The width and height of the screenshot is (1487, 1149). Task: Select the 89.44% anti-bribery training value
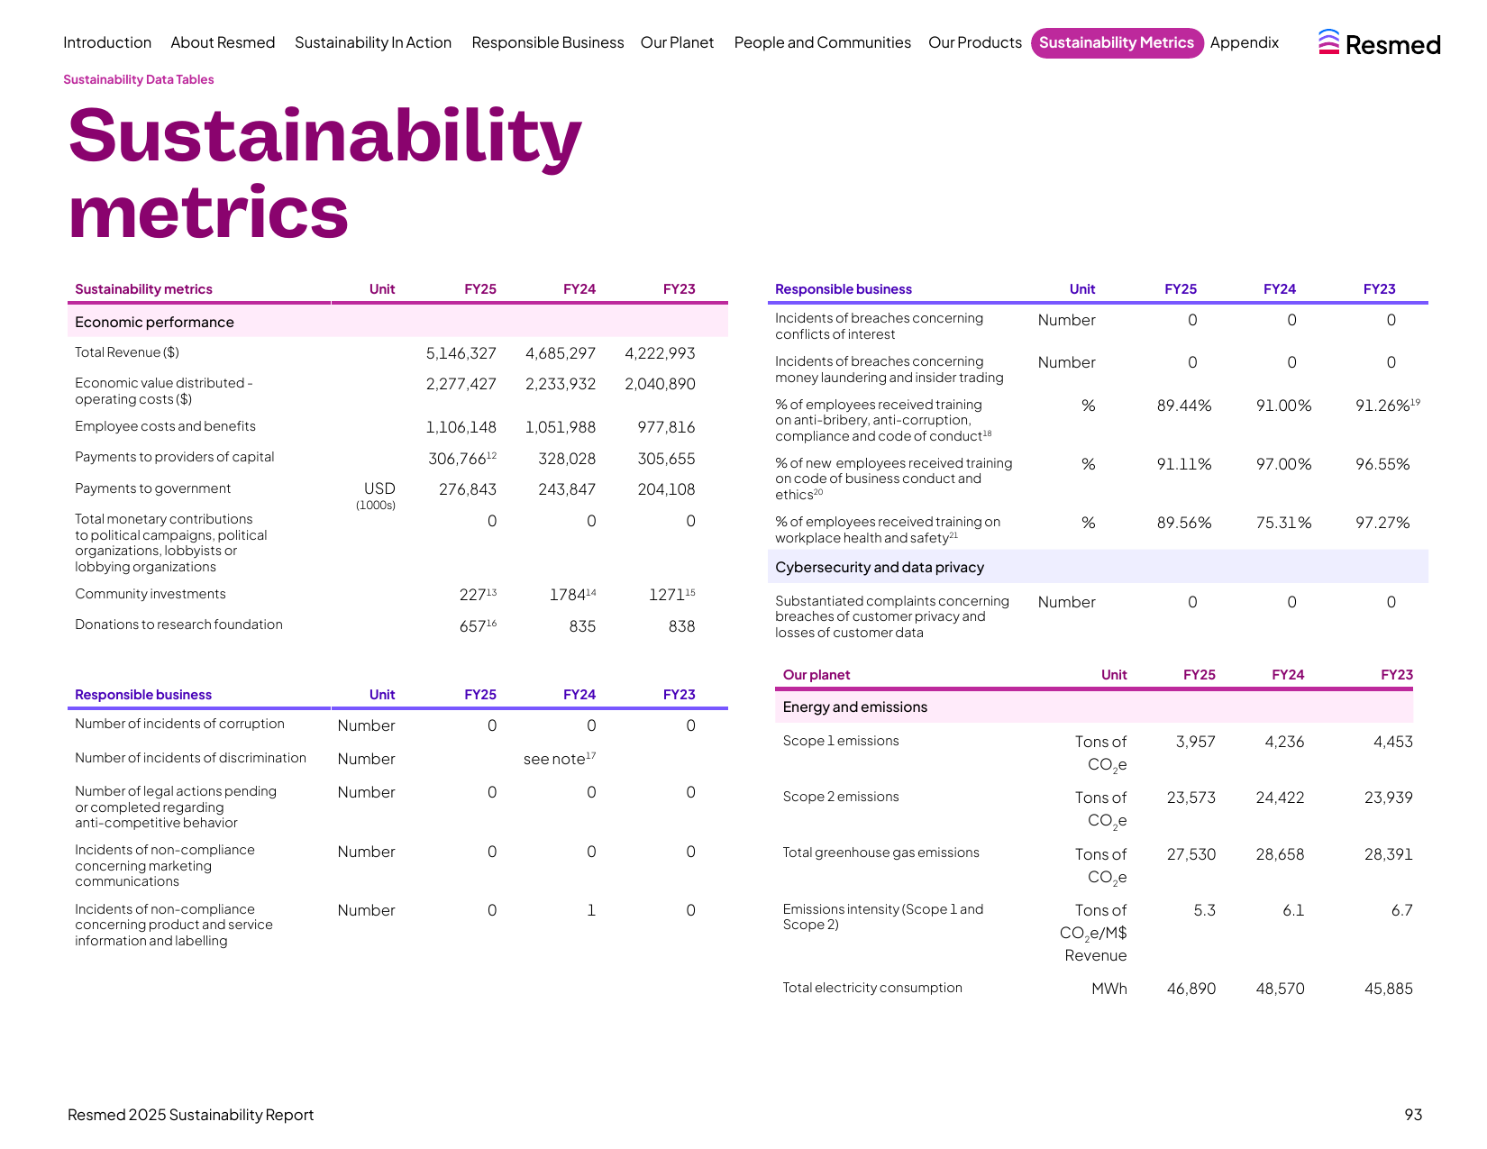pos(1184,406)
